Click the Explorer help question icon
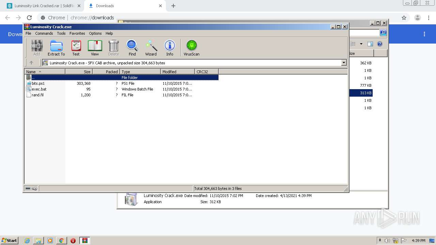This screenshot has height=245, width=436. 380,44
